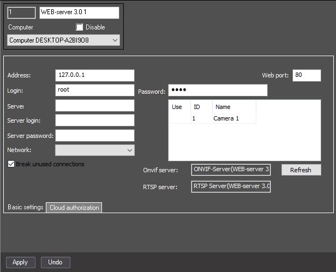The image size is (336, 272).
Task: Switch to Cloud authorization tab
Action: coord(74,208)
